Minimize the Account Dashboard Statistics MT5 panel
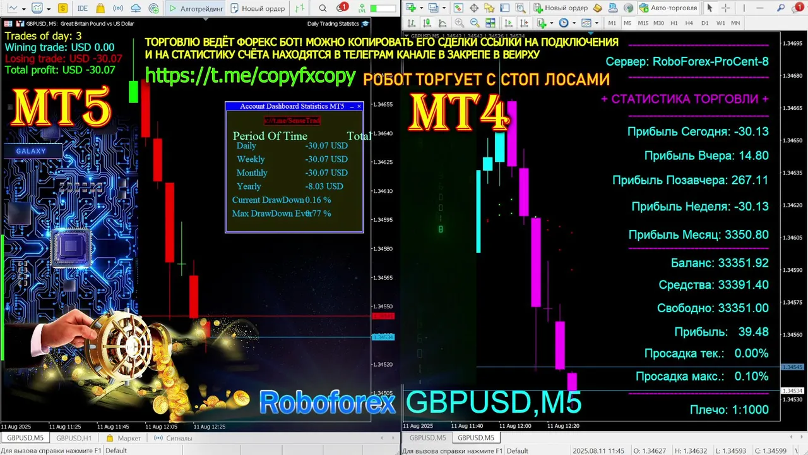 (x=352, y=106)
